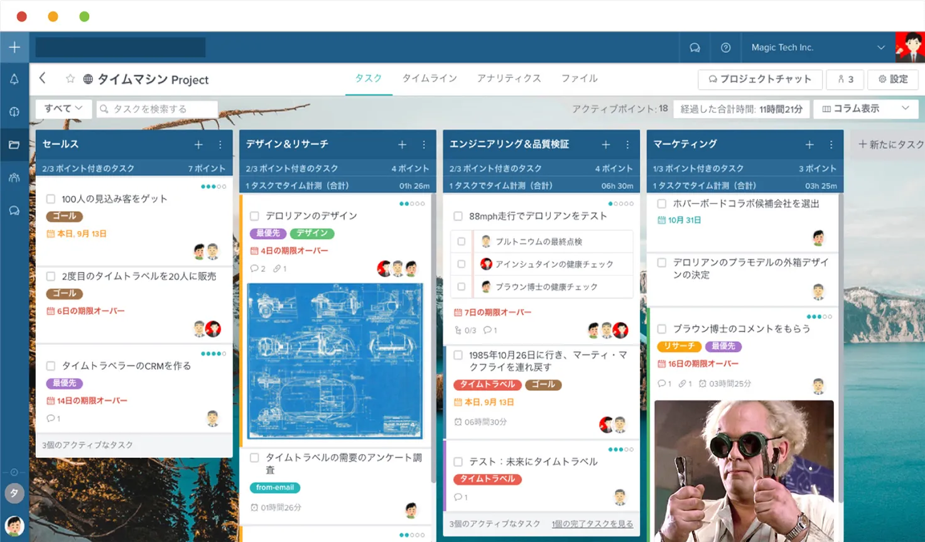Check off ブラウン博士のコメントをもらう task
This screenshot has height=542, width=925.
pos(661,328)
